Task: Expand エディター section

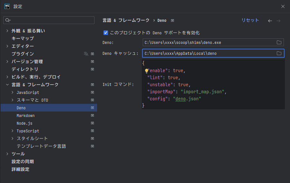Action: [7, 46]
